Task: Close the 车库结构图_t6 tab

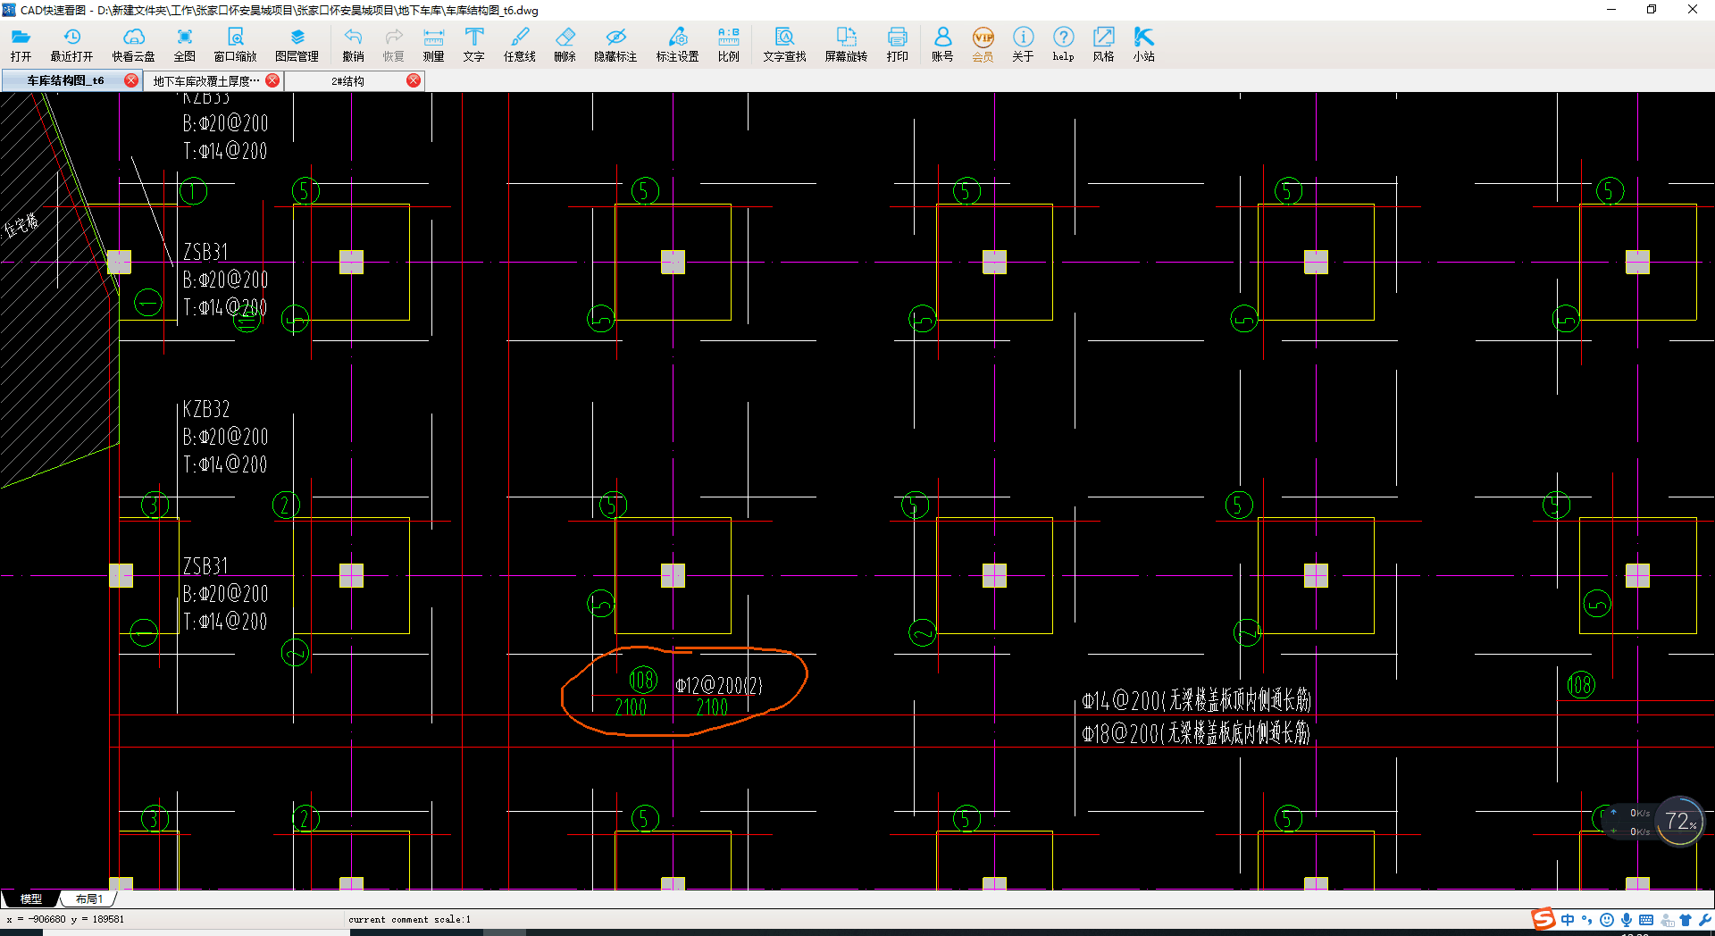Action: 131,80
